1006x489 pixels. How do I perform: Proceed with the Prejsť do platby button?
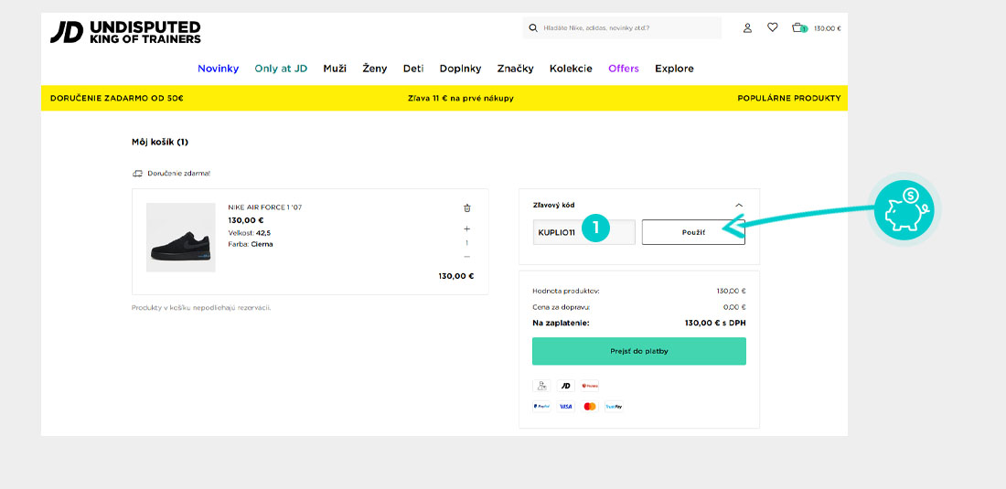(x=639, y=351)
